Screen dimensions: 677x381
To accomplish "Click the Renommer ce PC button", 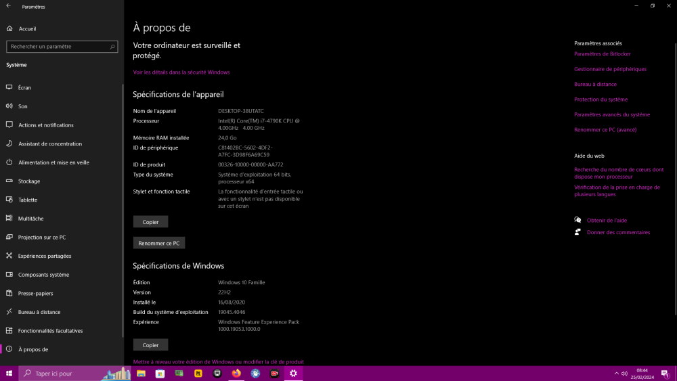I will click(x=159, y=243).
